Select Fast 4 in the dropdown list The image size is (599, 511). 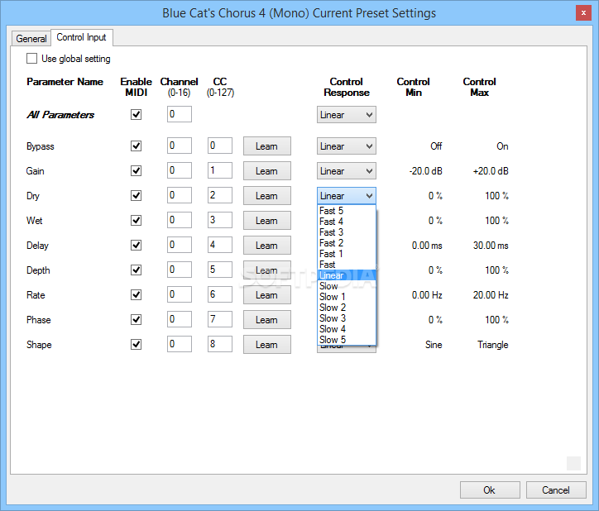347,221
